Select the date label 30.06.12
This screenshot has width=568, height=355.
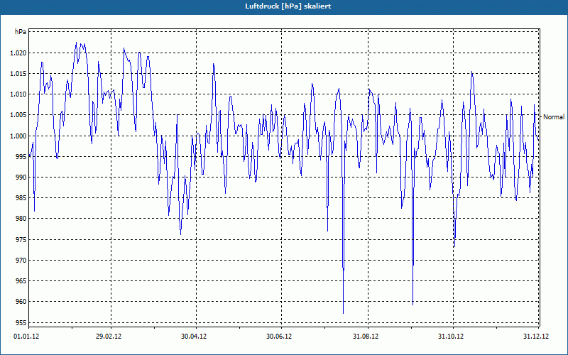279,337
